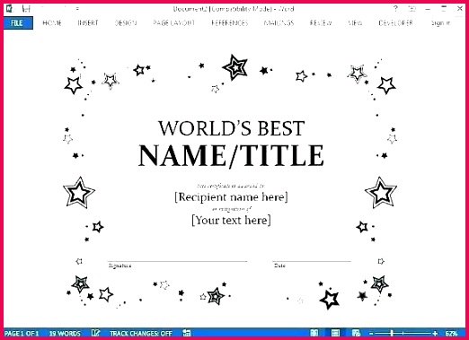The width and height of the screenshot is (469, 340).
Task: Open the VIEW ribbon tab
Action: point(355,23)
